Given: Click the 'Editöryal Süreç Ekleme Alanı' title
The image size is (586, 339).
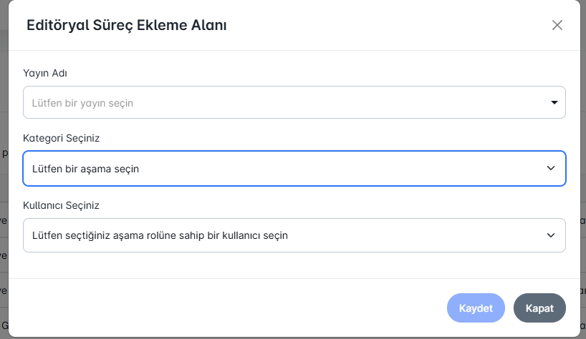Looking at the screenshot, I should (127, 26).
